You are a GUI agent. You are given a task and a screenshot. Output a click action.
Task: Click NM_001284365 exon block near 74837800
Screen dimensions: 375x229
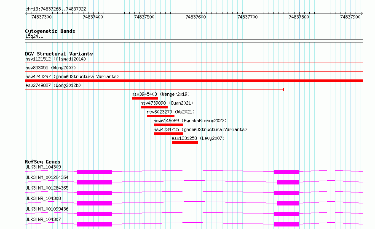[287, 193]
